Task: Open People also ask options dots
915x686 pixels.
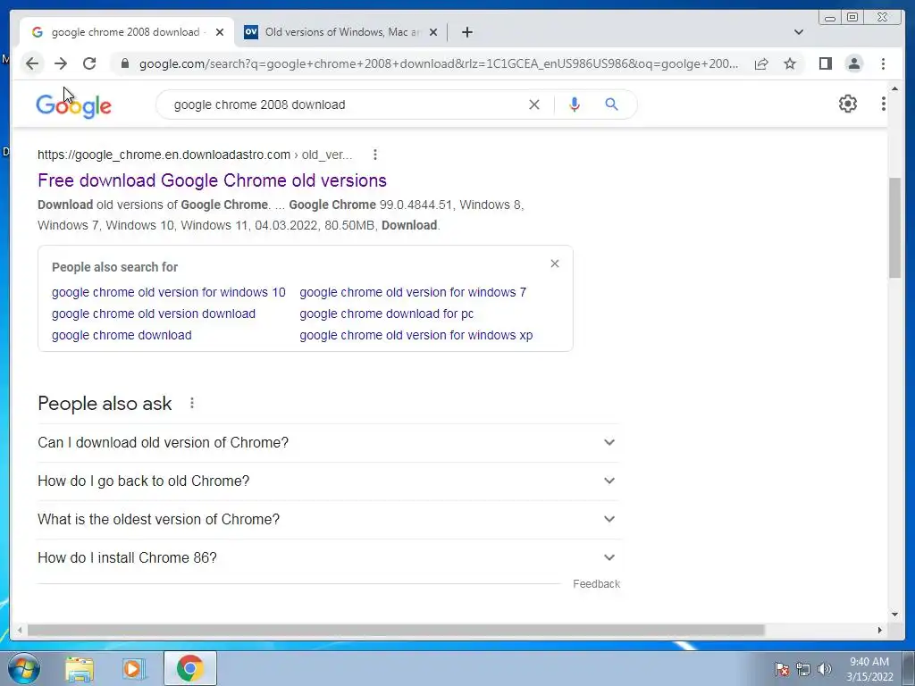Action: click(192, 403)
